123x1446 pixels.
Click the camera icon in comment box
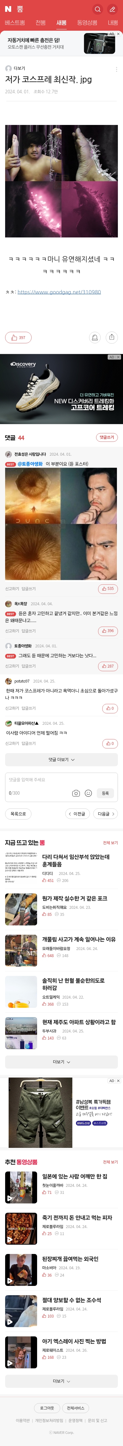(x=76, y=793)
